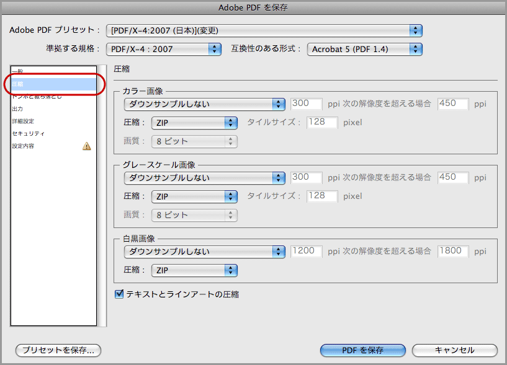
Task: Open グレースケール画像 downsampling dropdown
Action: (x=204, y=178)
